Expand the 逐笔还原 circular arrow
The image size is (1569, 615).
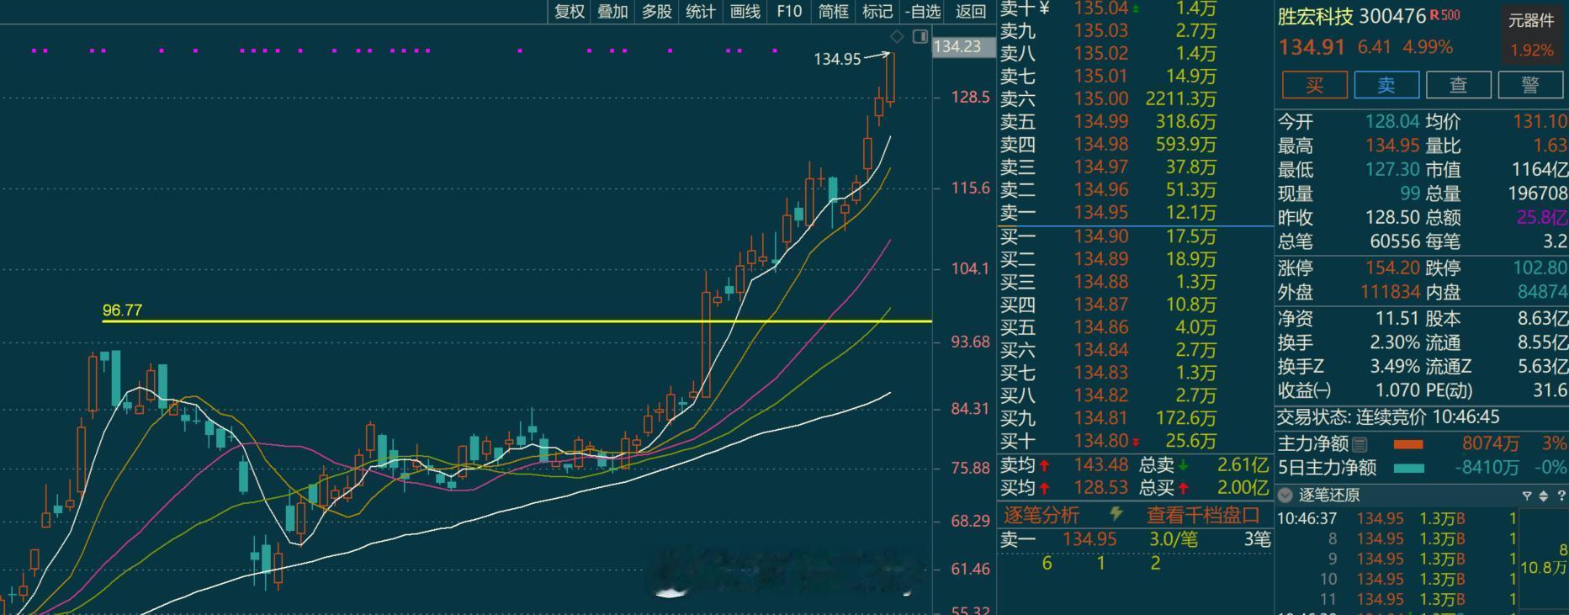point(1285,495)
